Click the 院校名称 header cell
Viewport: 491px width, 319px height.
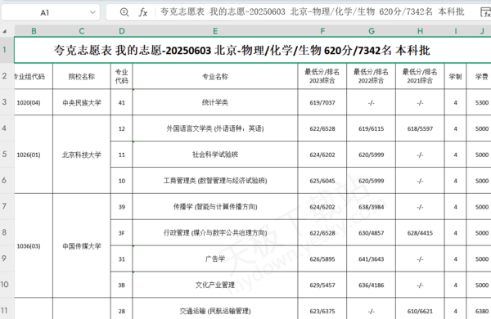82,76
